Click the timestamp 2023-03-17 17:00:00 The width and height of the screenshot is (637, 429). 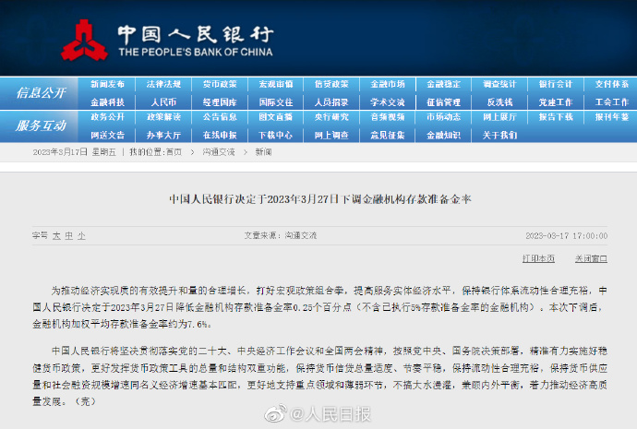click(567, 236)
